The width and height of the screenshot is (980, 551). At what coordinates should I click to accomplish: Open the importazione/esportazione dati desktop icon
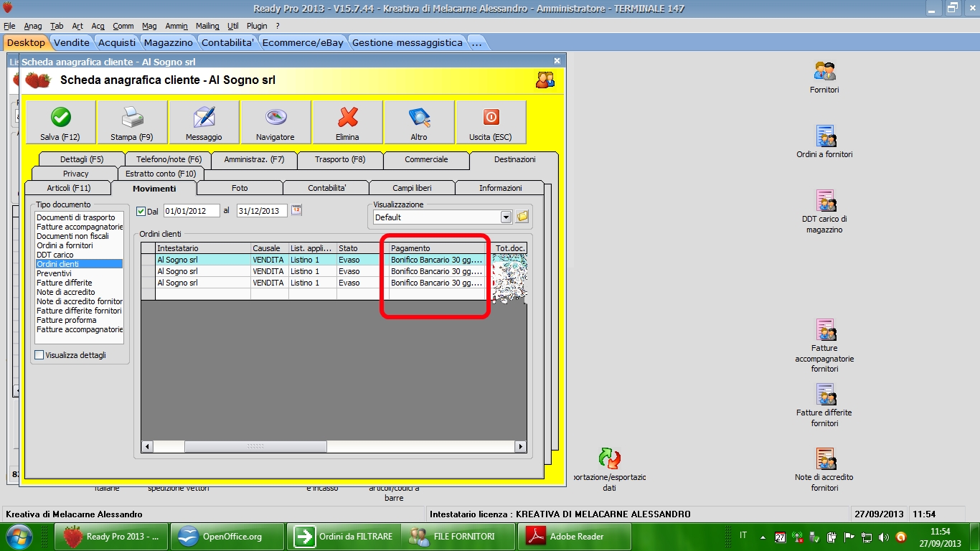pos(609,469)
